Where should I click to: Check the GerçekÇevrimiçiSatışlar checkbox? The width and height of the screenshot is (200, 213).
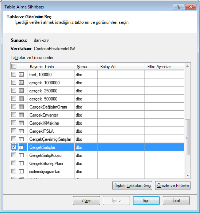14,139
